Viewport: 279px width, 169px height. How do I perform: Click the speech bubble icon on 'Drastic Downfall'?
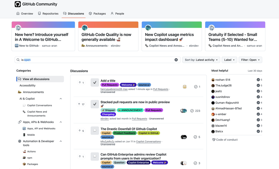pos(95,131)
